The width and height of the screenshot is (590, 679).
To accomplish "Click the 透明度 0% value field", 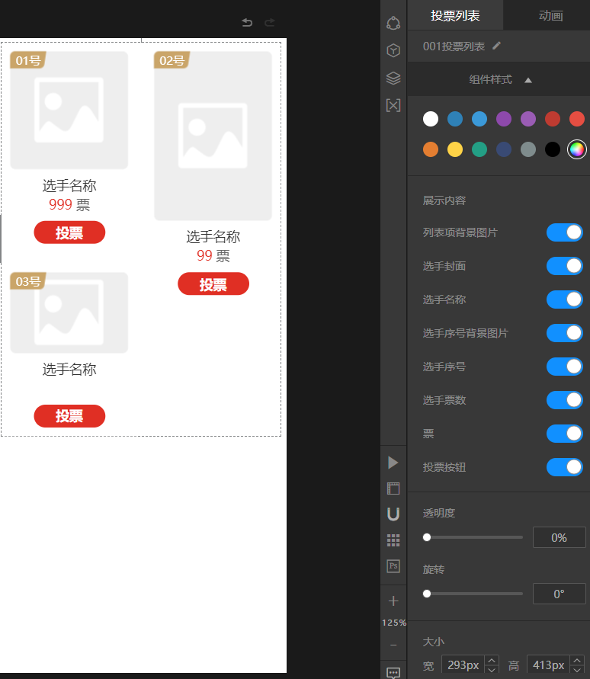I will pos(559,537).
